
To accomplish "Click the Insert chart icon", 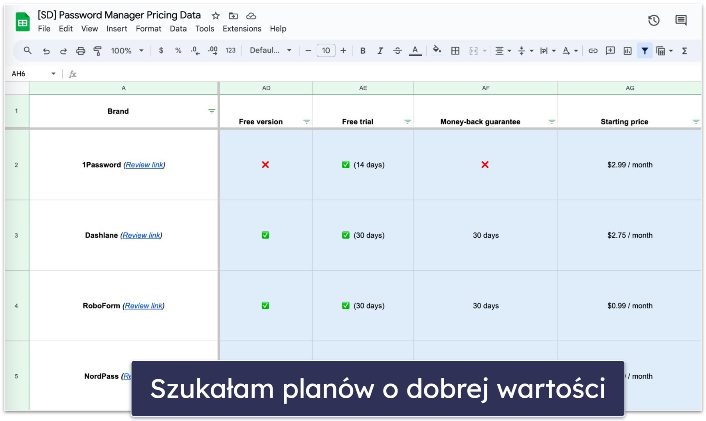I will 627,51.
